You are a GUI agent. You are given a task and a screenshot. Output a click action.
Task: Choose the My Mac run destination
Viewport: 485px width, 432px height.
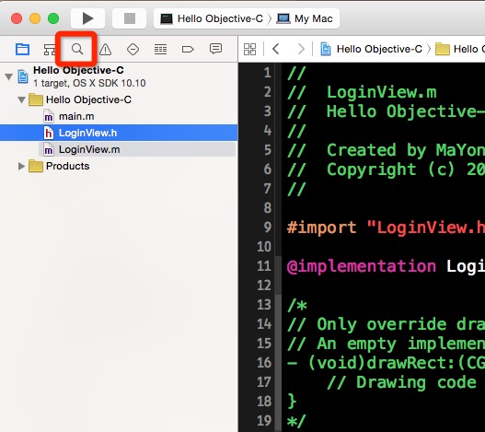click(305, 18)
